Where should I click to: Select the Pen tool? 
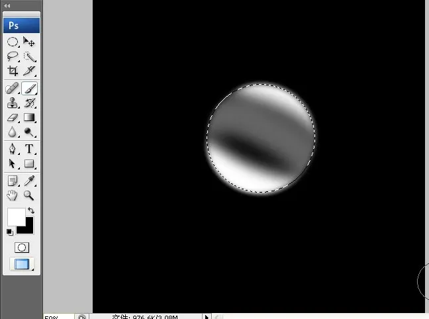(13, 149)
